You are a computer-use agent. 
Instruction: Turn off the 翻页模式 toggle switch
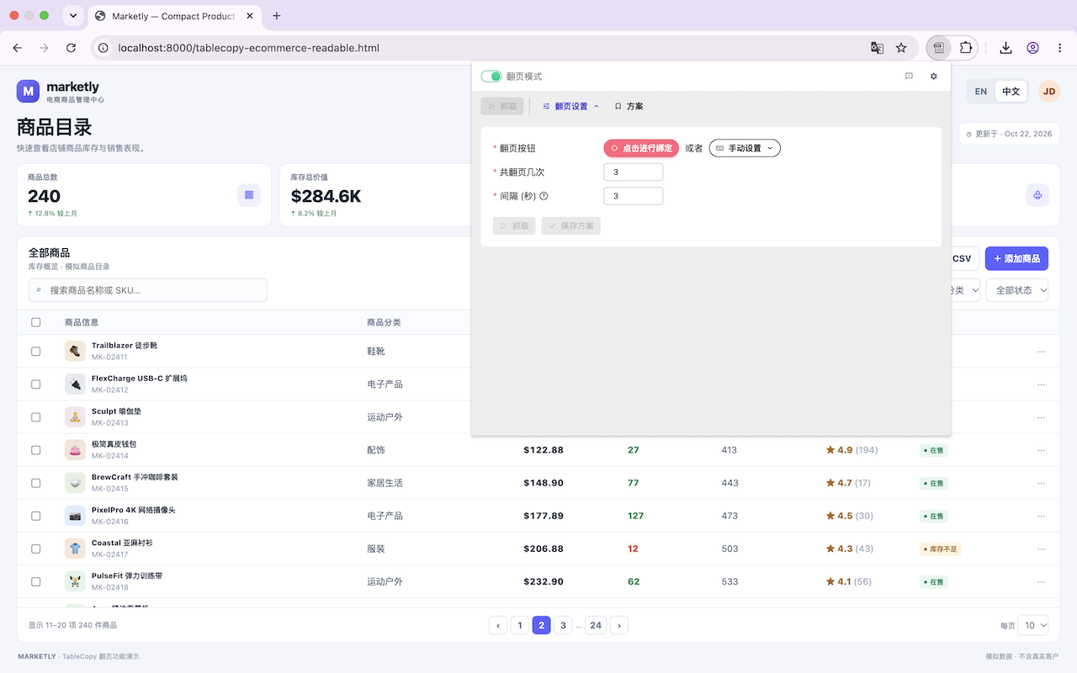[x=491, y=77]
